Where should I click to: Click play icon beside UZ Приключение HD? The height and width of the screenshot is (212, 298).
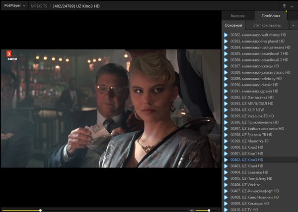coord(226,122)
